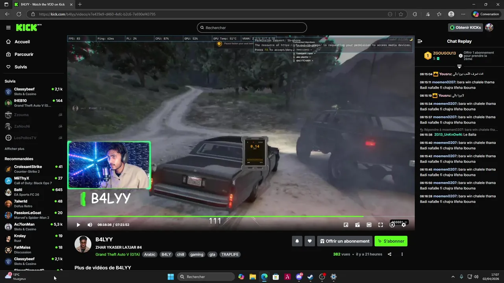Add page to browser favorites star
The width and height of the screenshot is (504, 283).
click(x=401, y=14)
